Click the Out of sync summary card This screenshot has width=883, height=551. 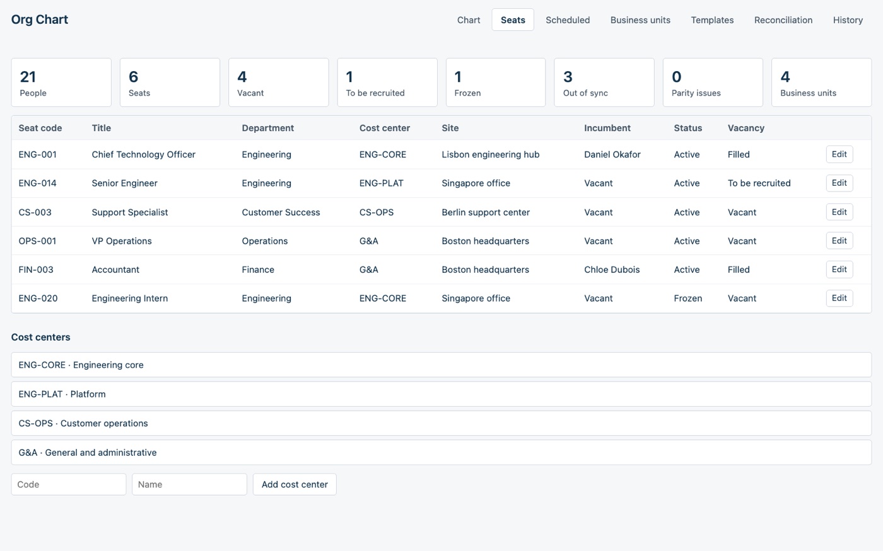coord(604,82)
